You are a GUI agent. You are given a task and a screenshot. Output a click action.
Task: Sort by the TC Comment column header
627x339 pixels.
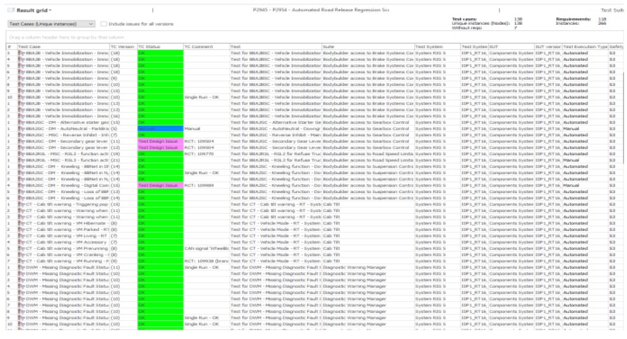click(206, 47)
